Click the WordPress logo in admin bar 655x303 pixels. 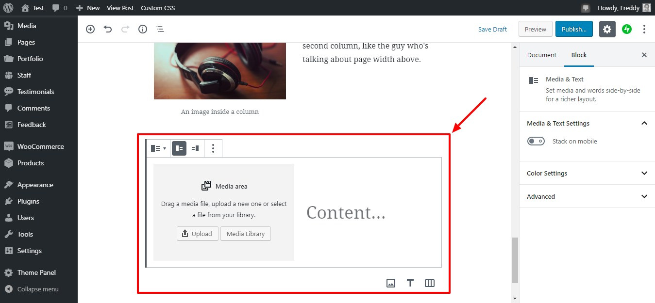(x=8, y=8)
